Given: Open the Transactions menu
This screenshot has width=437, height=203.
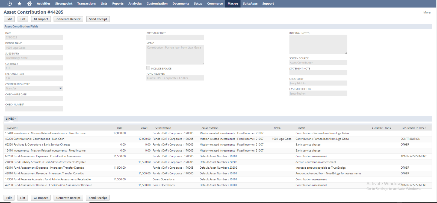Looking at the screenshot, I should click(x=86, y=4).
